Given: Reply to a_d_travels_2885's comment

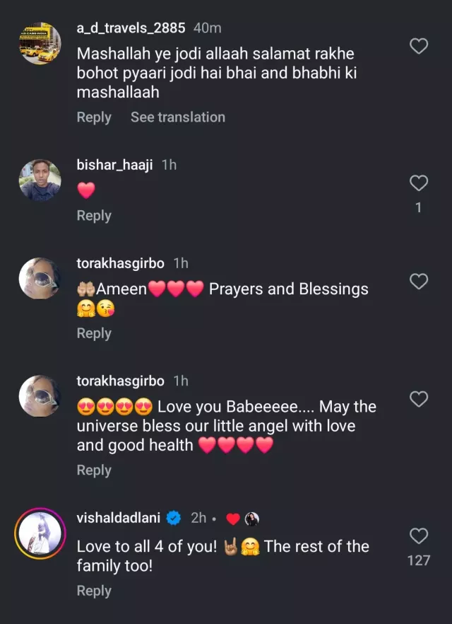Looking at the screenshot, I should point(94,117).
